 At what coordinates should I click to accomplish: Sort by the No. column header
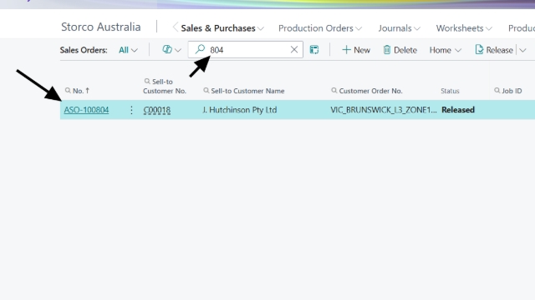(x=78, y=91)
